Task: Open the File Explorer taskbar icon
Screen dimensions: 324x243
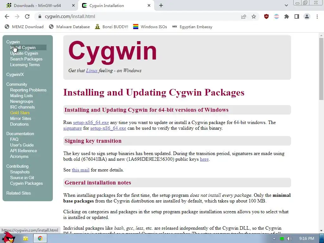Action: [x=26, y=239]
